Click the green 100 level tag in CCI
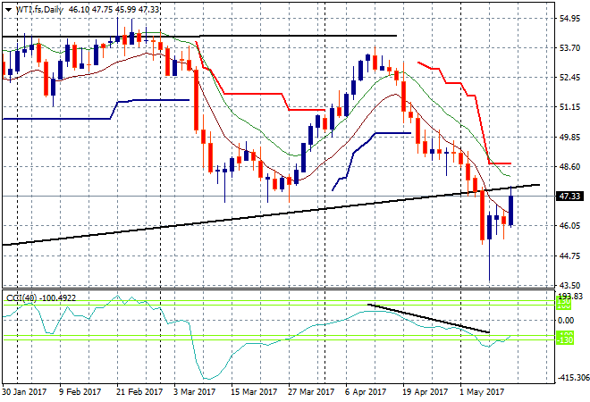Viewport: 590px width, 402px height. tap(565, 305)
